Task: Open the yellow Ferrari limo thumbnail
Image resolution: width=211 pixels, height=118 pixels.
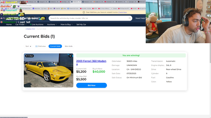Action: (x=48, y=70)
